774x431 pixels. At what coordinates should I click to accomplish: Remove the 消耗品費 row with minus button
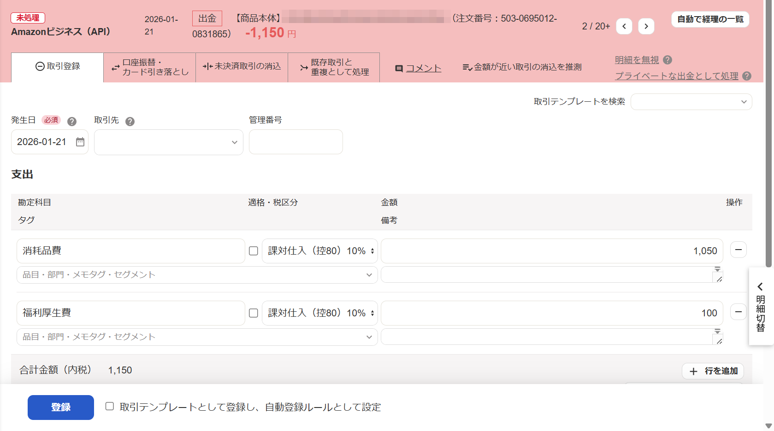point(739,250)
